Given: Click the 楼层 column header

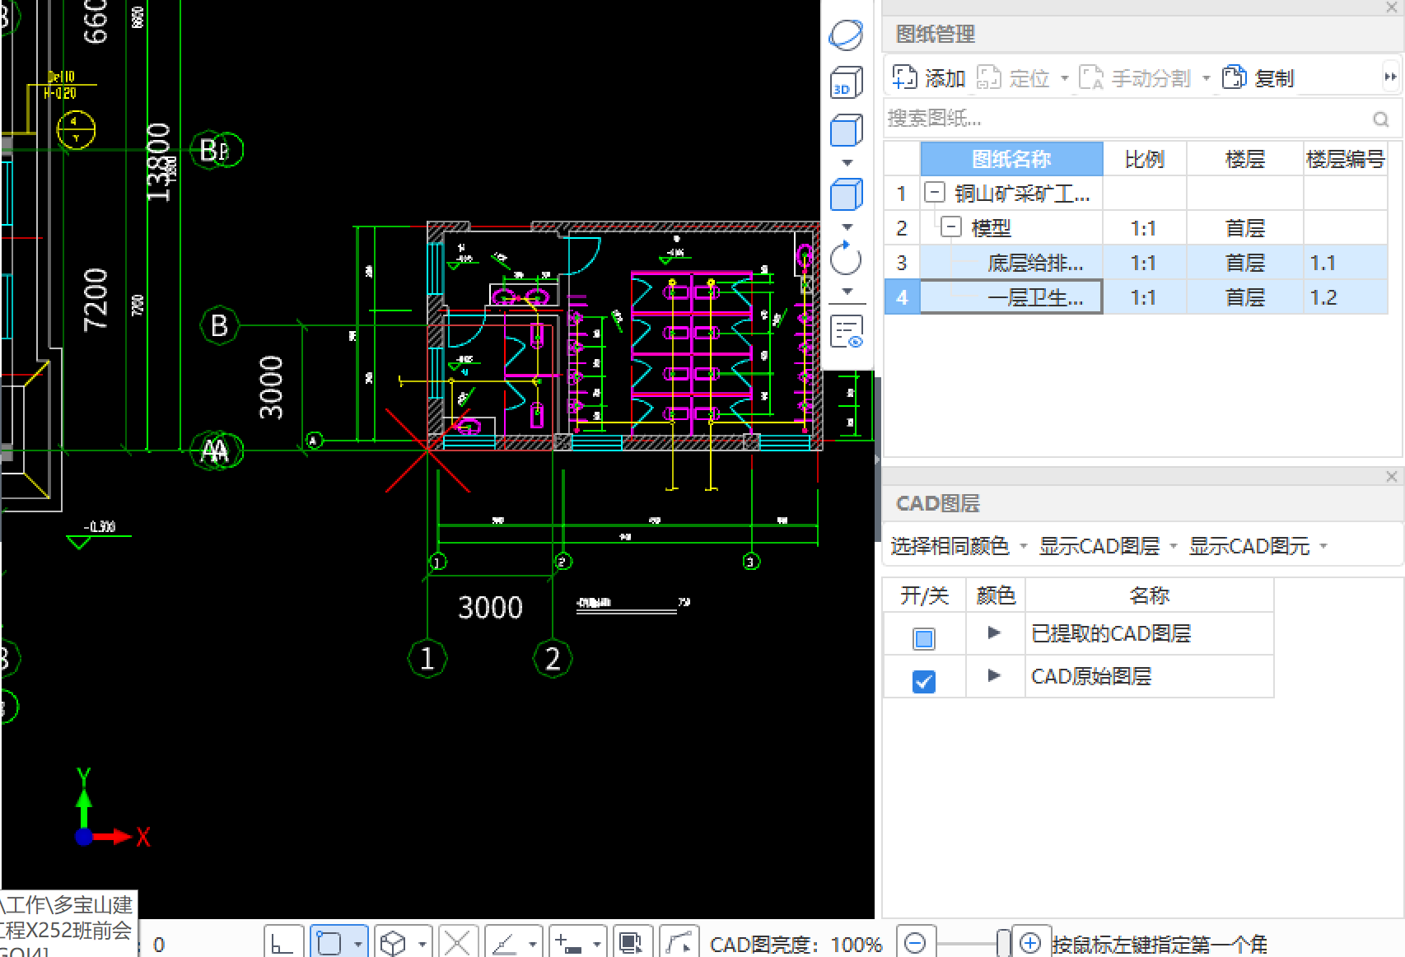Looking at the screenshot, I should point(1244,158).
